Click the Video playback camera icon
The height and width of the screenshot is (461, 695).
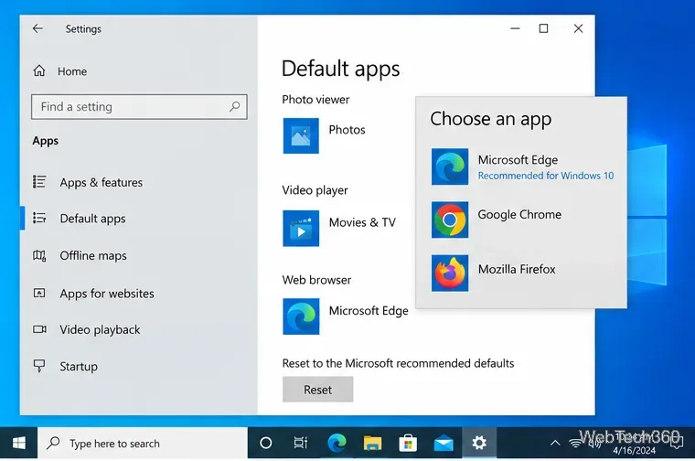tap(39, 329)
